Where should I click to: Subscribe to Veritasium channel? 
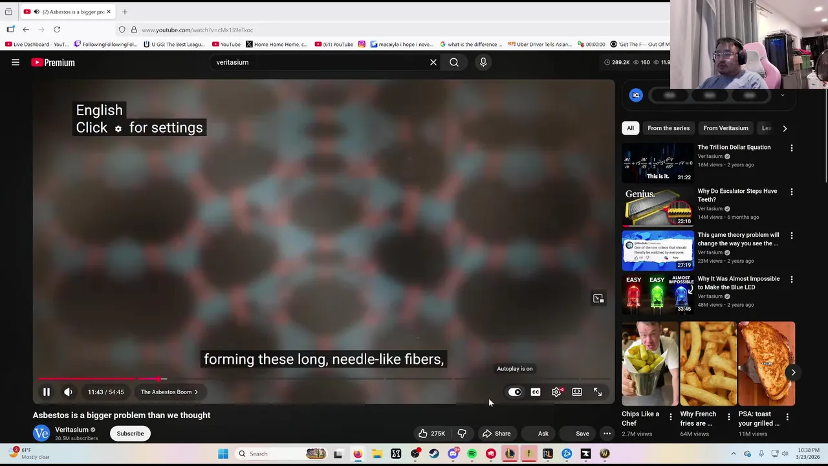point(130,434)
